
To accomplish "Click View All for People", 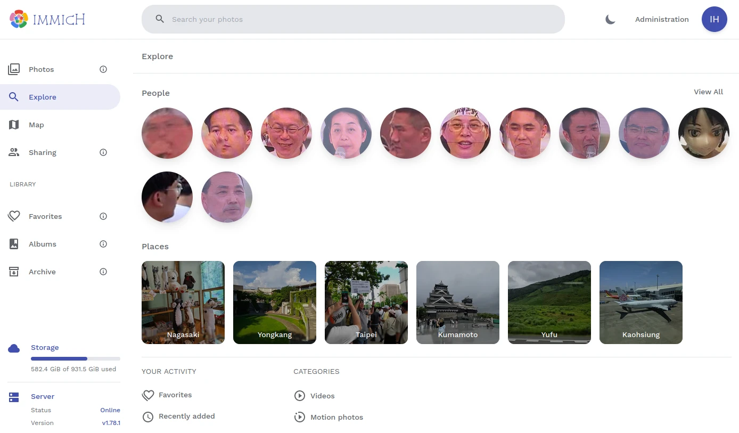I will [x=708, y=92].
